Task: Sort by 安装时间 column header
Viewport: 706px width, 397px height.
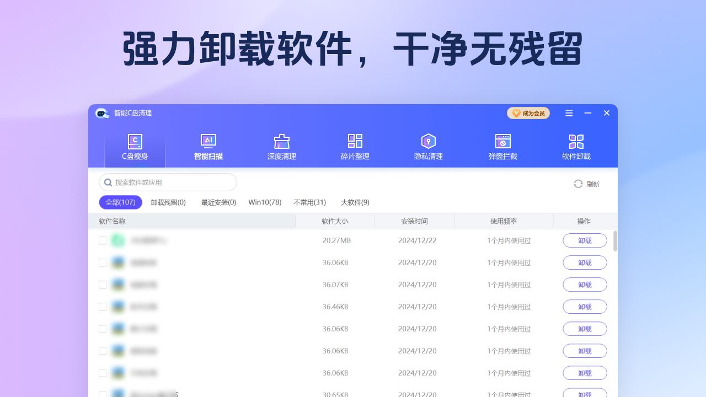Action: click(x=414, y=221)
